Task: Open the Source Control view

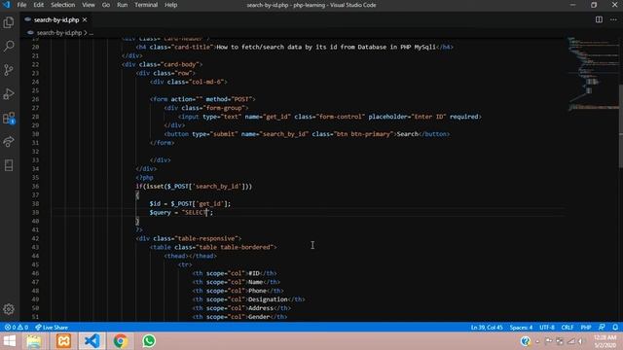Action: (9, 70)
